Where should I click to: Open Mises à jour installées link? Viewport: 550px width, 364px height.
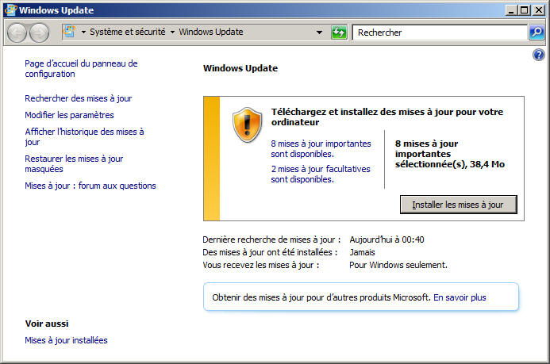coord(66,340)
